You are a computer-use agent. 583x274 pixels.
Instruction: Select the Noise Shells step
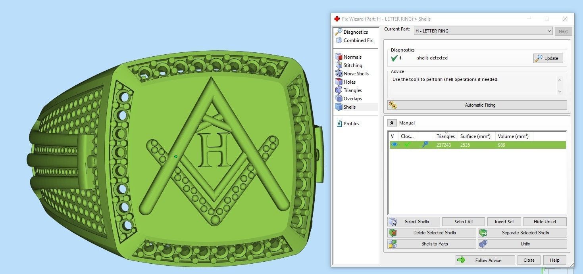click(352, 73)
